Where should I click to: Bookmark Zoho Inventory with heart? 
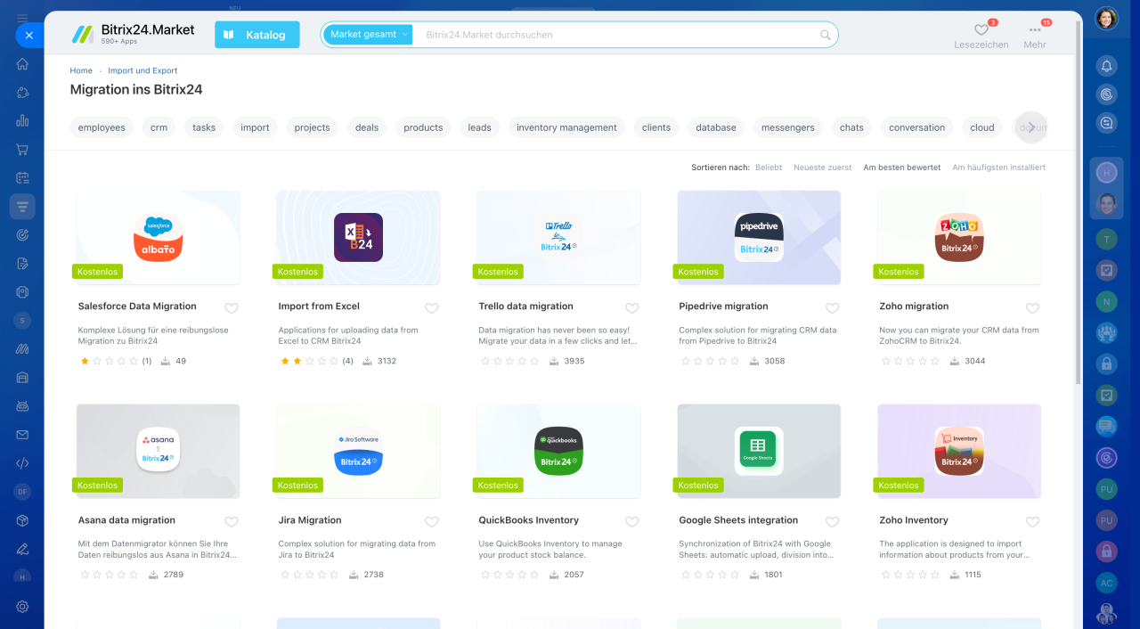[x=1033, y=522]
